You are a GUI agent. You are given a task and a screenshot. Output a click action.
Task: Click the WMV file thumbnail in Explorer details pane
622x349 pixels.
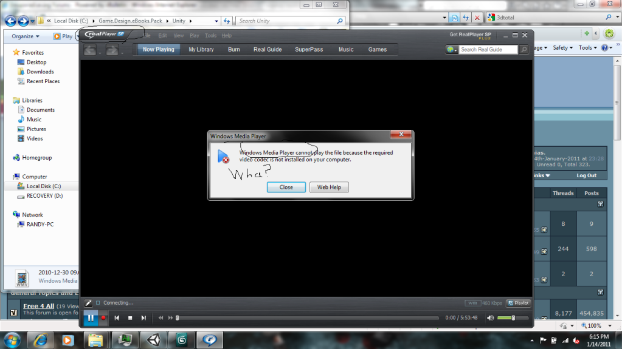(x=22, y=278)
